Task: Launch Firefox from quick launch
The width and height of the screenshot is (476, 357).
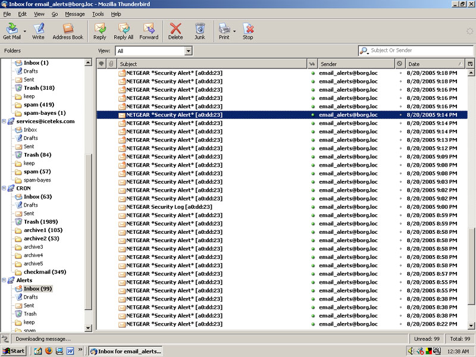Action: 49,351
